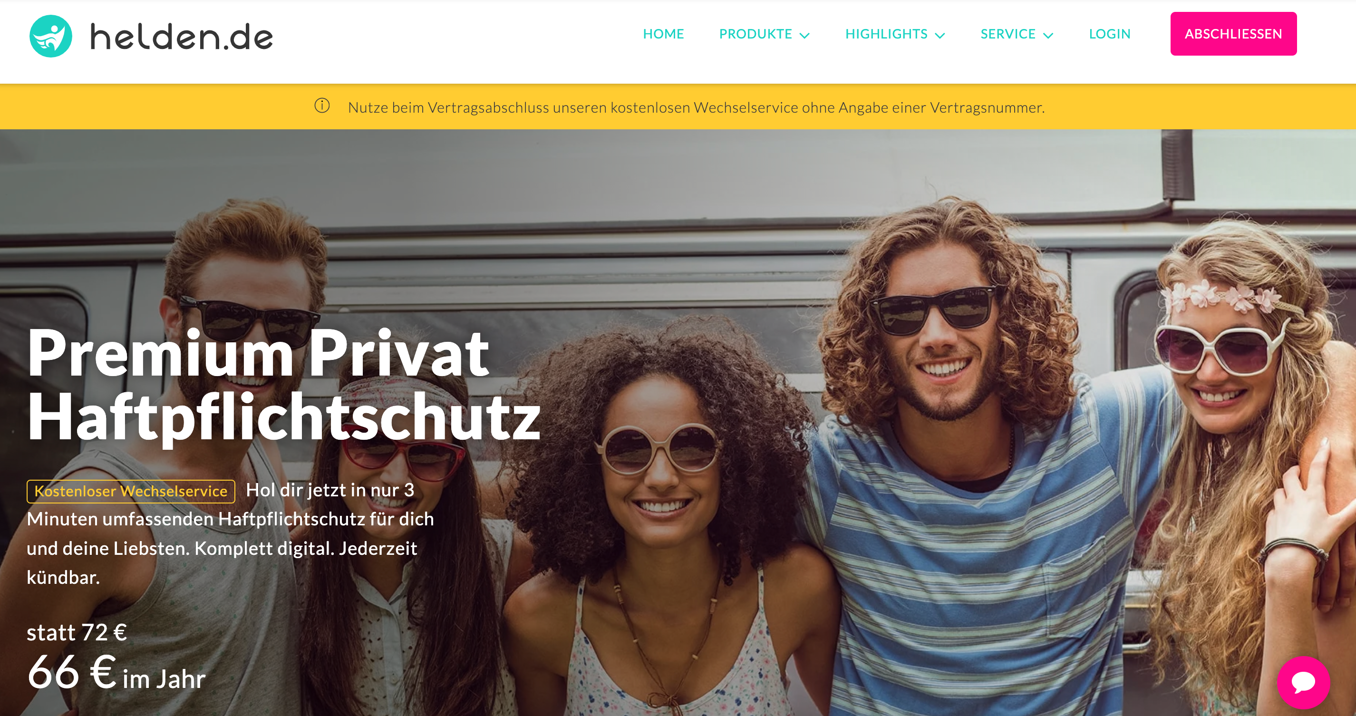Screen dimensions: 1356x716
Task: Click the Kostenloser Wechselservice badge
Action: (x=131, y=491)
